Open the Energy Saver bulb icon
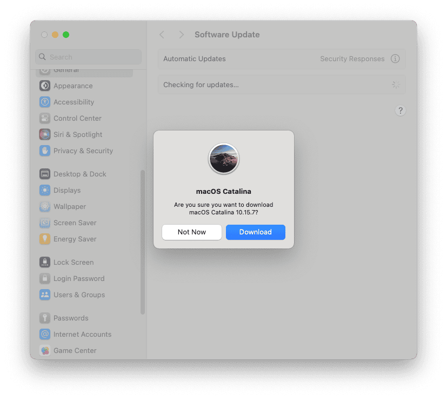 pos(45,239)
